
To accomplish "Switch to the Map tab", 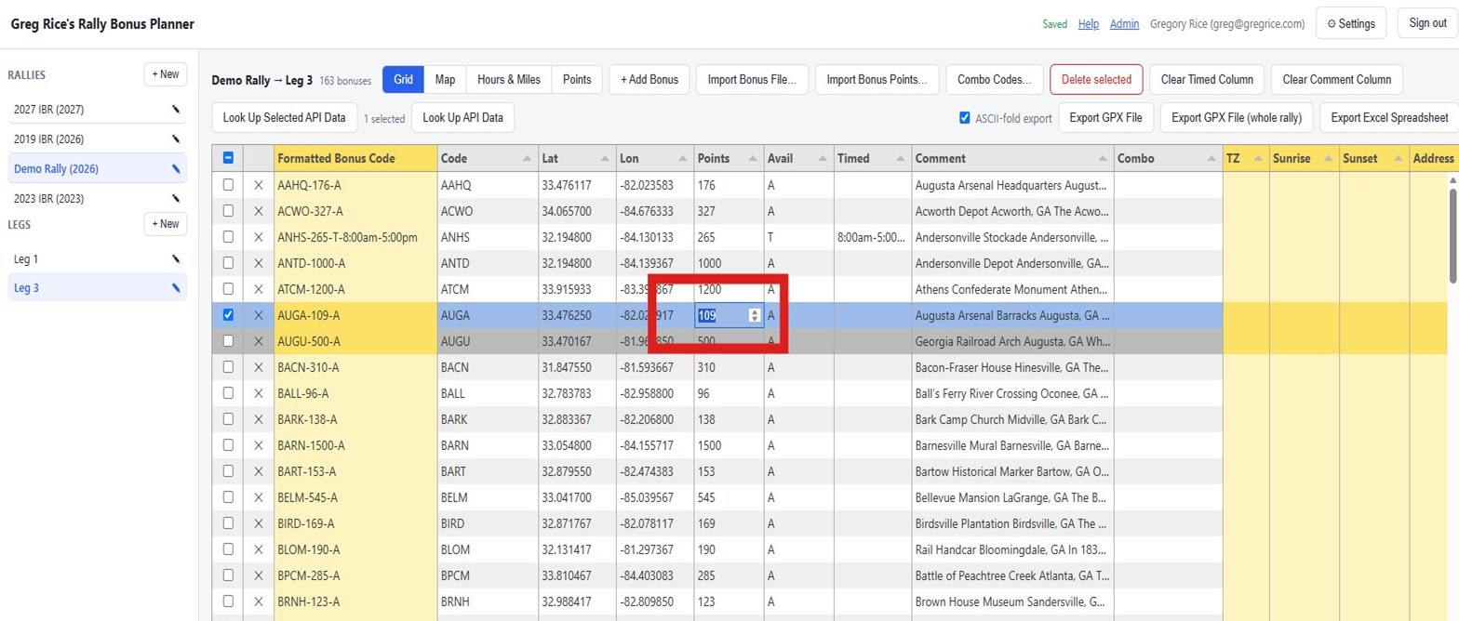I will coord(445,80).
